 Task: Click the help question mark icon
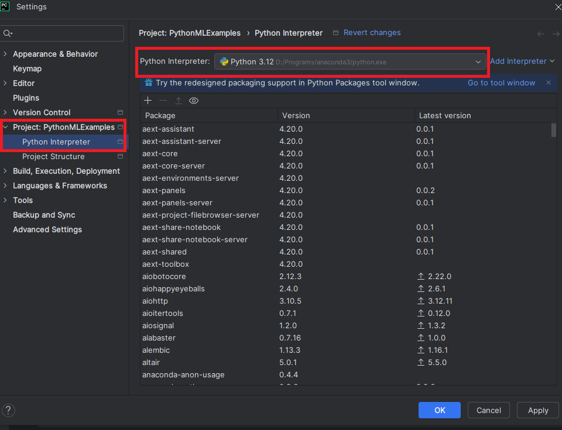9,410
